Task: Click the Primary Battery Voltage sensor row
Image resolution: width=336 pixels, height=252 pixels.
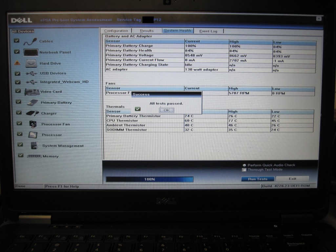Action: tap(210, 55)
